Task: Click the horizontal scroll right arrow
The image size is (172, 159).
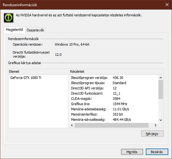Action: [156, 125]
